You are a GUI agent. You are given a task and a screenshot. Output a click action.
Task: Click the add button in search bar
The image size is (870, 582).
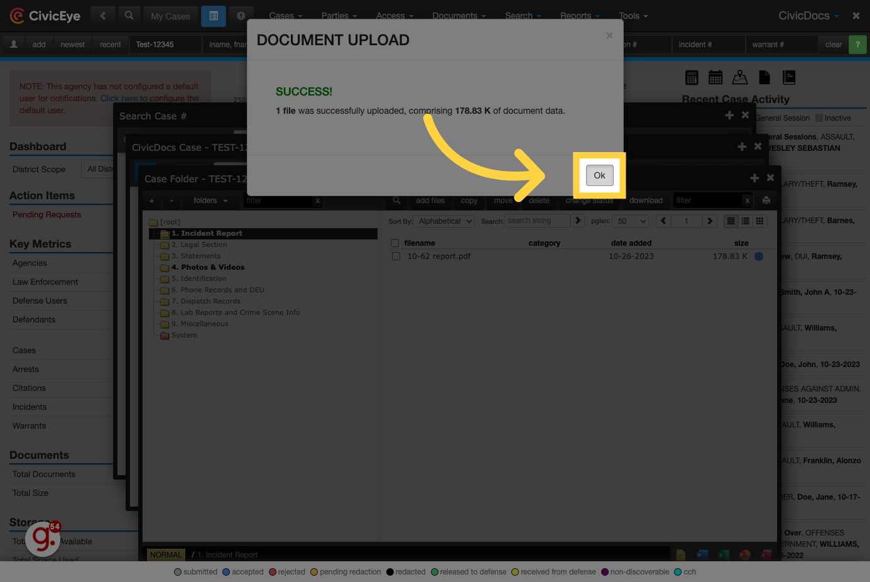39,45
